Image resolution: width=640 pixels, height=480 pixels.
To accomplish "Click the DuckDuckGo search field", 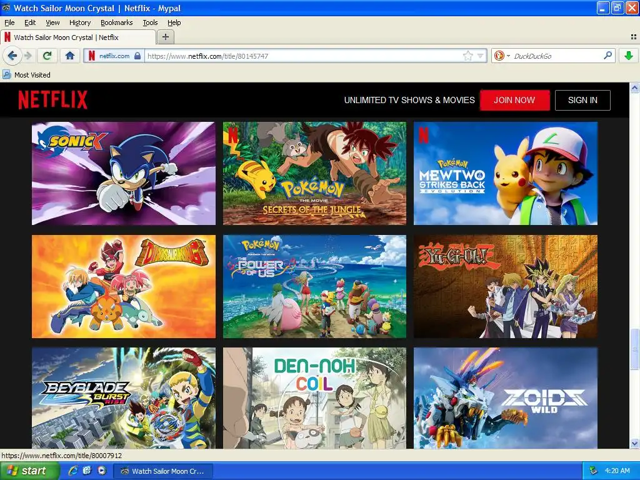I will (556, 56).
